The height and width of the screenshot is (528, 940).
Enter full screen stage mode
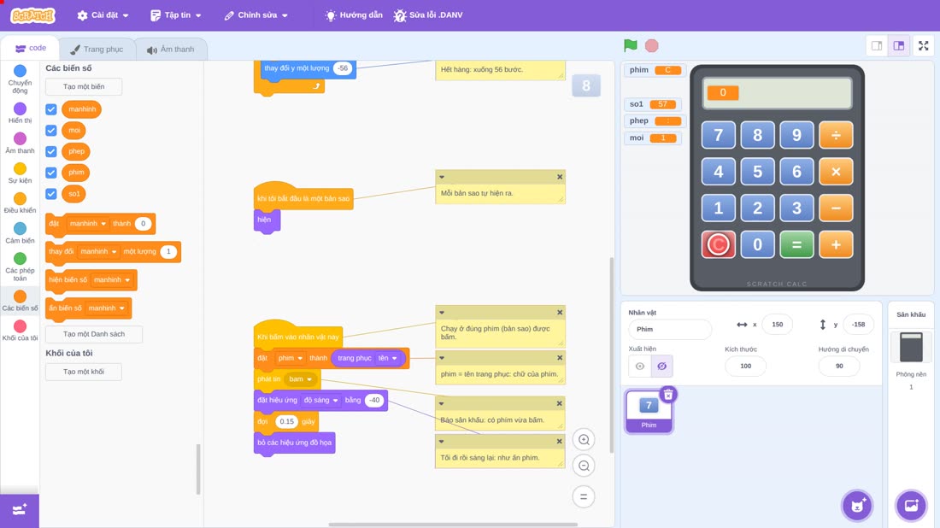point(923,45)
